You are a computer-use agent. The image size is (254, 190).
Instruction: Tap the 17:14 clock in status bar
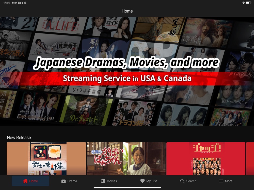point(7,3)
